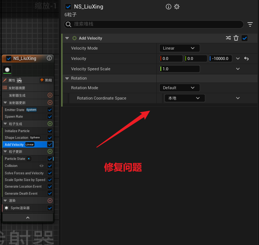
Task: Toggle NS_LiuXing checkbox in details header
Action: click(68, 7)
